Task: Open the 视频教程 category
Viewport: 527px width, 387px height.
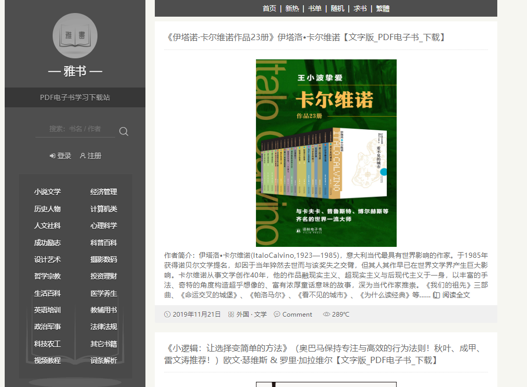Action: (x=47, y=360)
